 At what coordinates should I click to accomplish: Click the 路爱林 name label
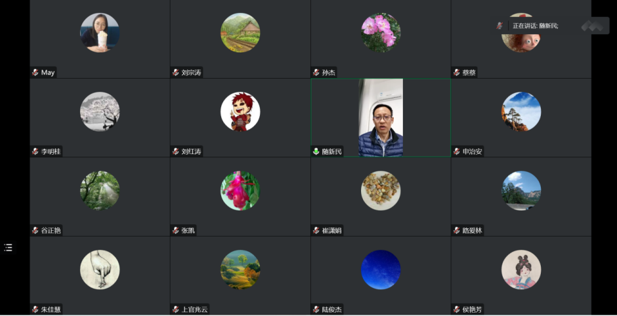pos(472,230)
